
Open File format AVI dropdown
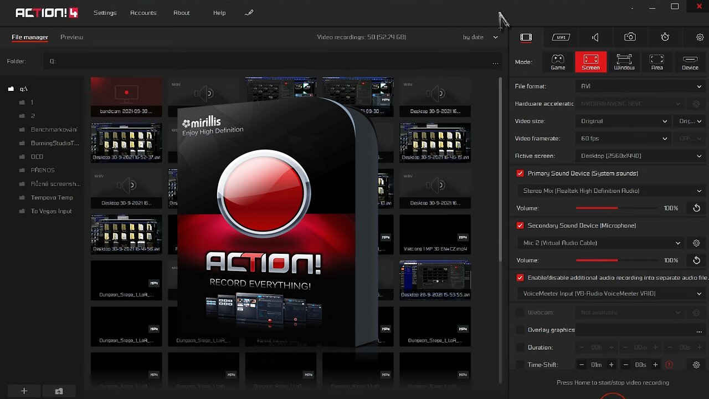click(640, 86)
